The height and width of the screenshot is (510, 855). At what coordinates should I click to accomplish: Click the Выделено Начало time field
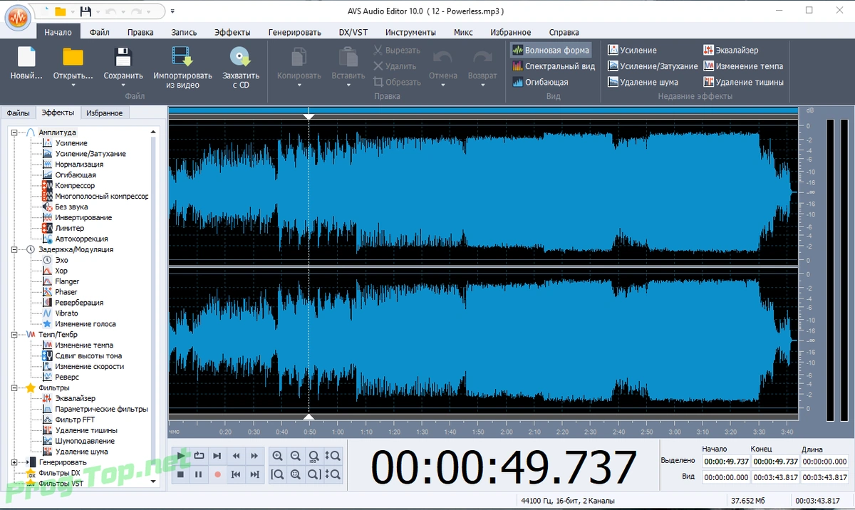[726, 462]
